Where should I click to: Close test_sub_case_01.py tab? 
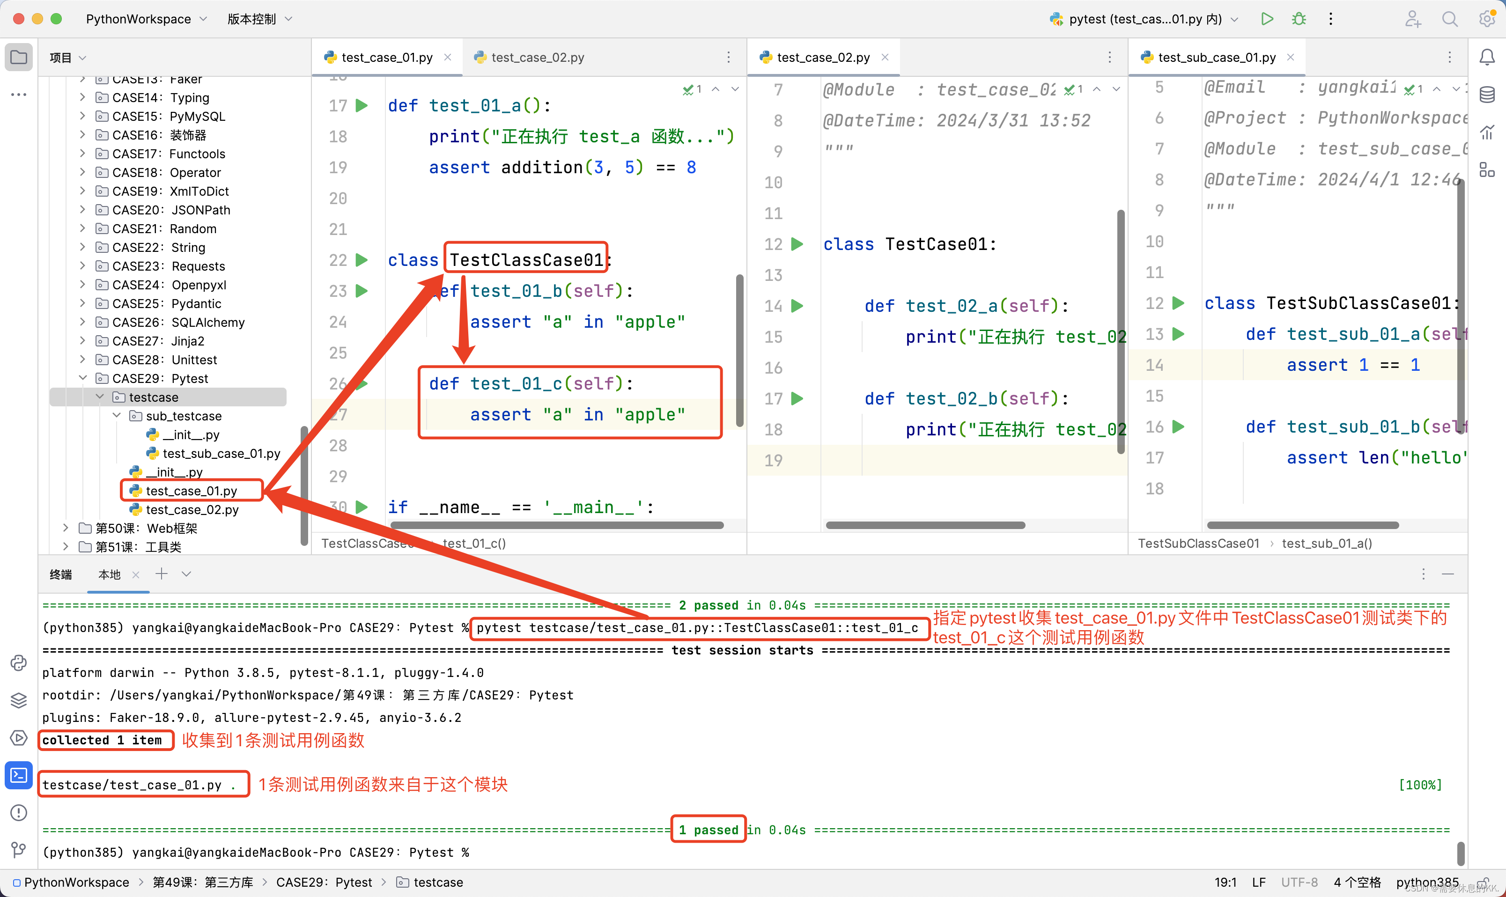1290,57
